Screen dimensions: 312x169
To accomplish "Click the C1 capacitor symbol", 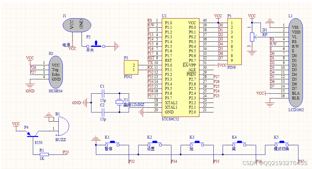I will [103, 93].
